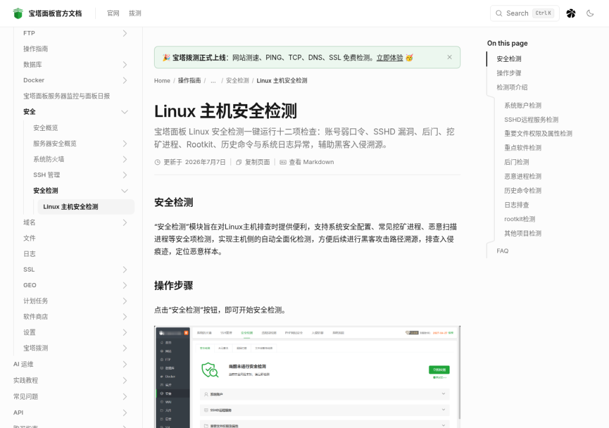Click 立即体验 link in banner
Image resolution: width=609 pixels, height=428 pixels.
click(x=390, y=58)
